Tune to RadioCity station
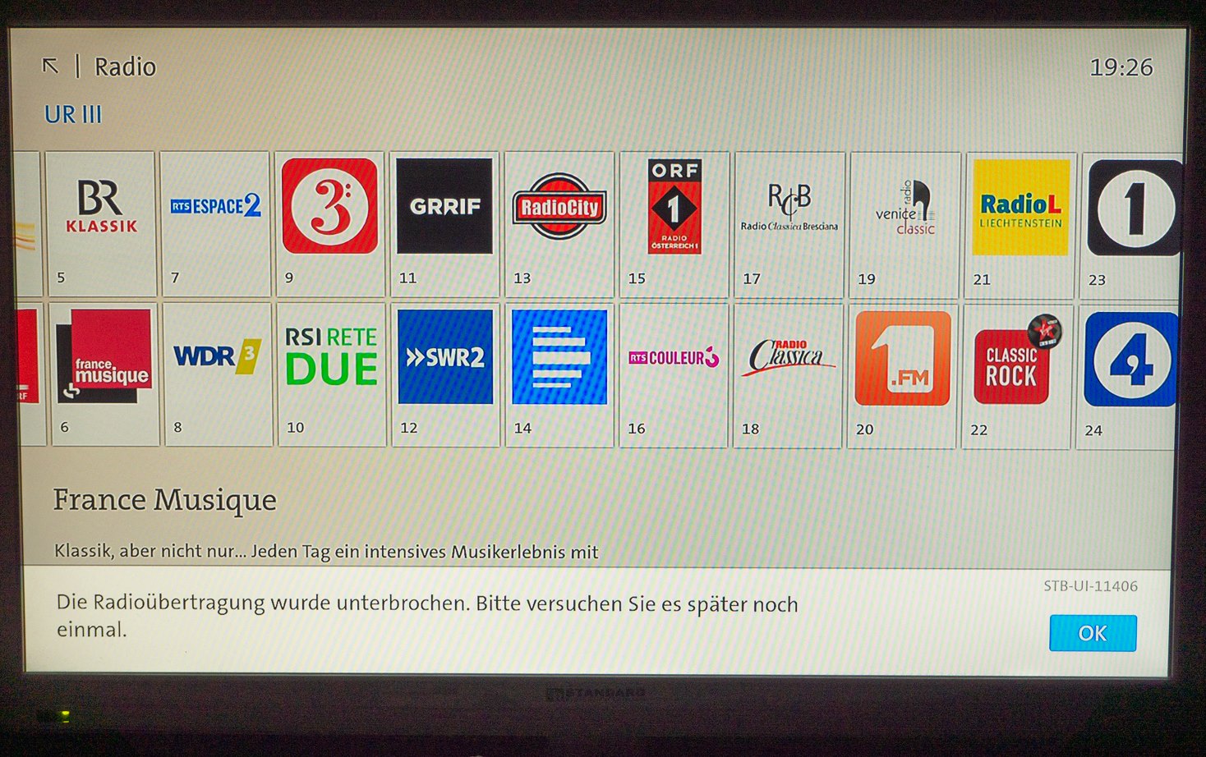The height and width of the screenshot is (757, 1206). point(559,223)
